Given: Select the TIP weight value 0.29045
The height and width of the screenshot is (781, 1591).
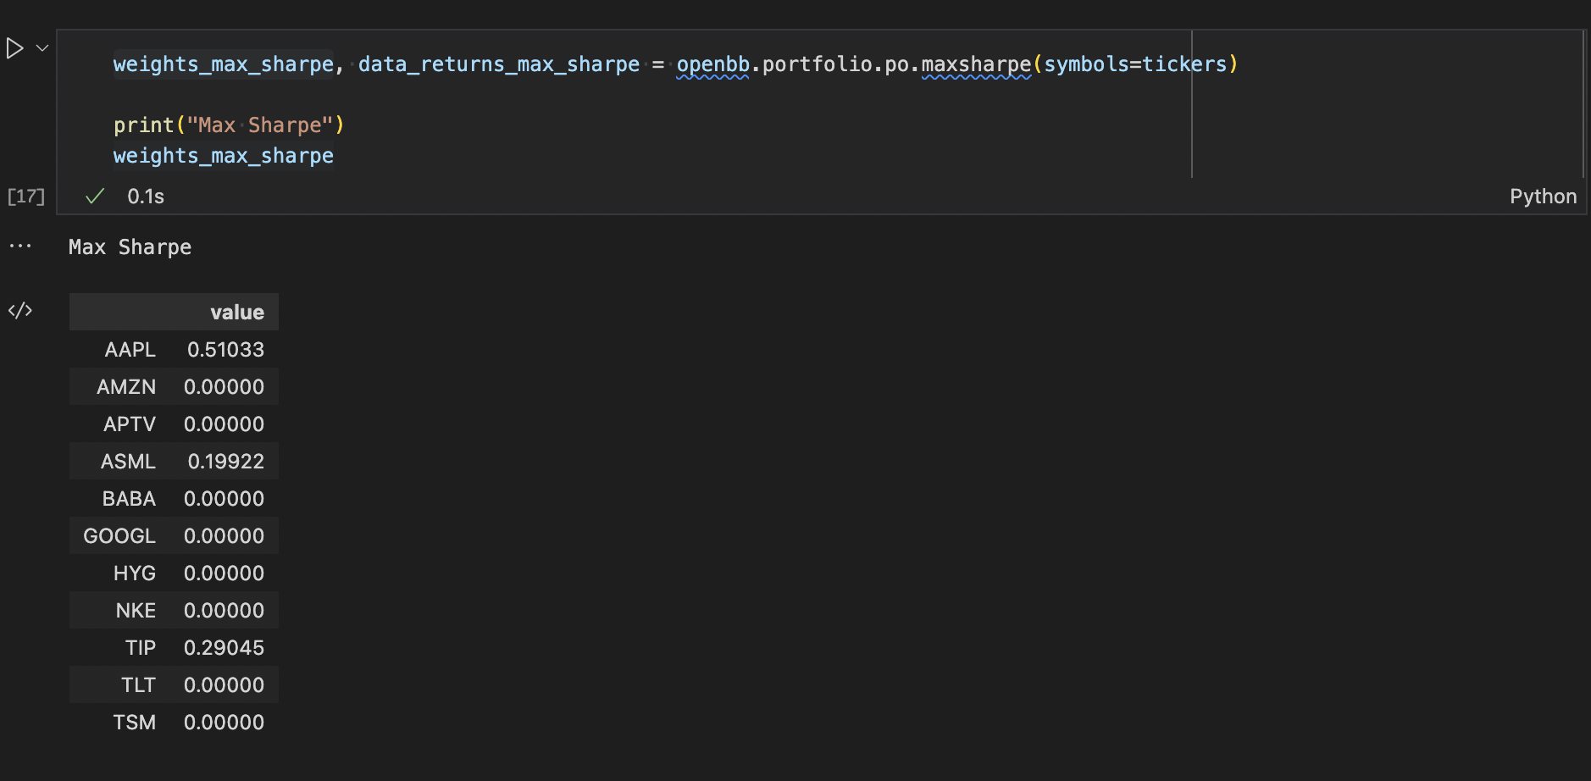Looking at the screenshot, I should (224, 646).
